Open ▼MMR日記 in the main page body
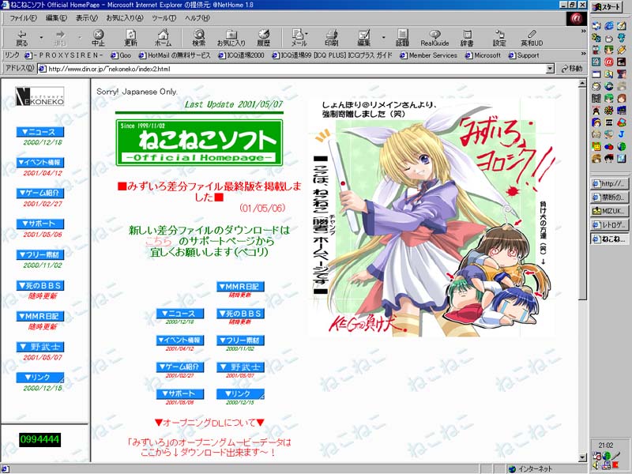 coord(240,287)
